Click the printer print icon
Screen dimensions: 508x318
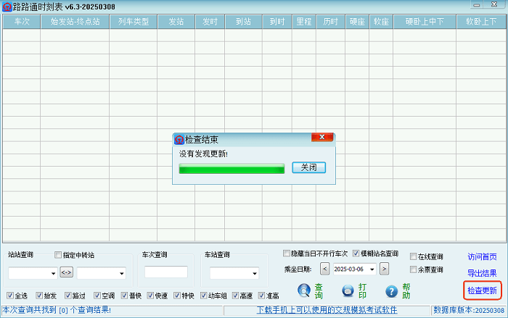(348, 290)
